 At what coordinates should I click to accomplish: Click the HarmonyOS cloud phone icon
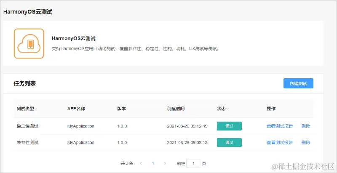point(29,44)
